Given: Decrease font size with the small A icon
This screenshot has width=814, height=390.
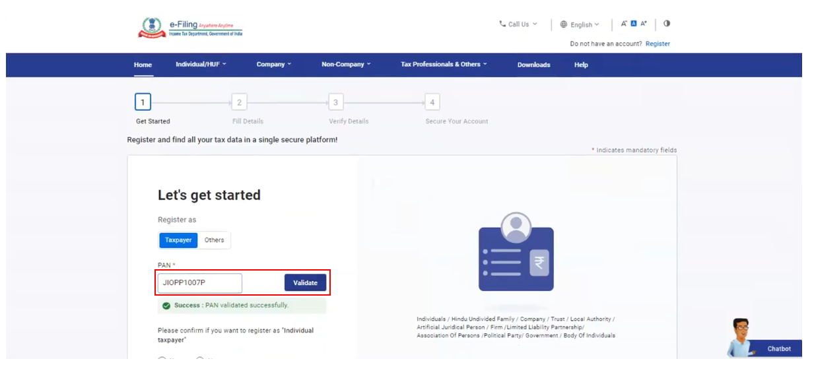Looking at the screenshot, I should [624, 24].
